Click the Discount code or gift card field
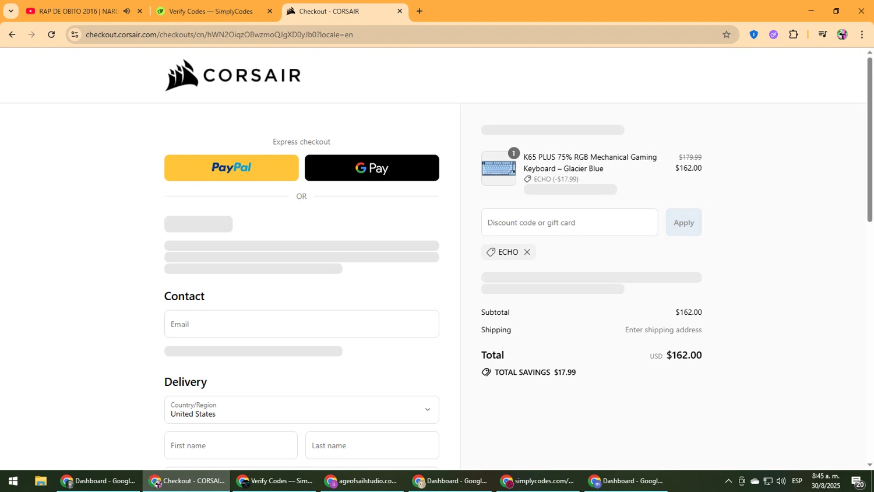 569,223
